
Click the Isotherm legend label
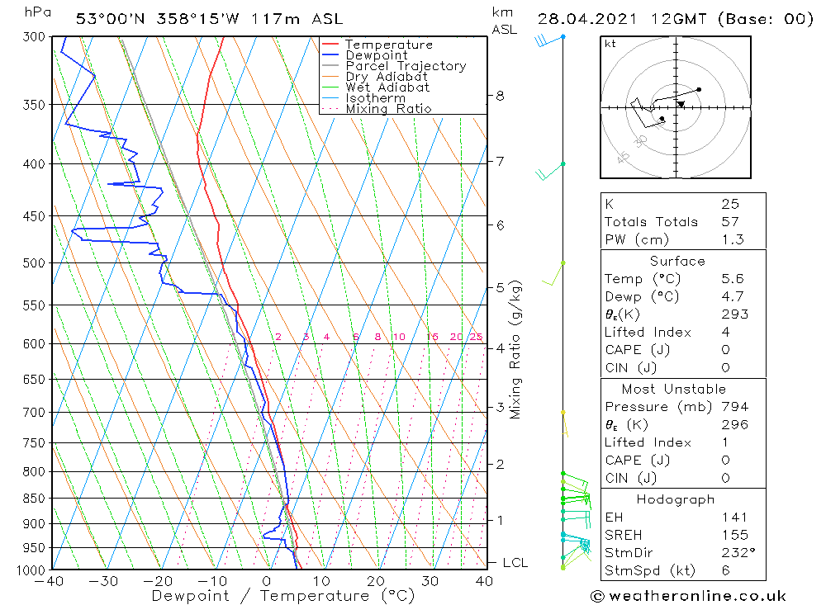[x=375, y=98]
